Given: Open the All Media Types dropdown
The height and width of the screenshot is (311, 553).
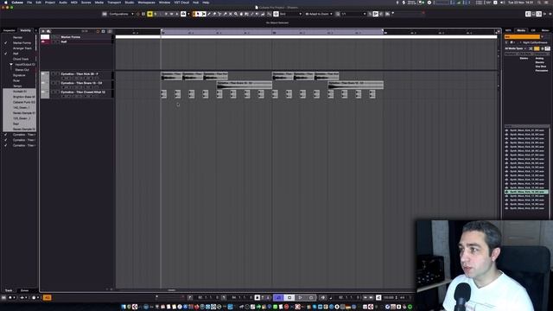Looking at the screenshot, I should tap(515, 48).
